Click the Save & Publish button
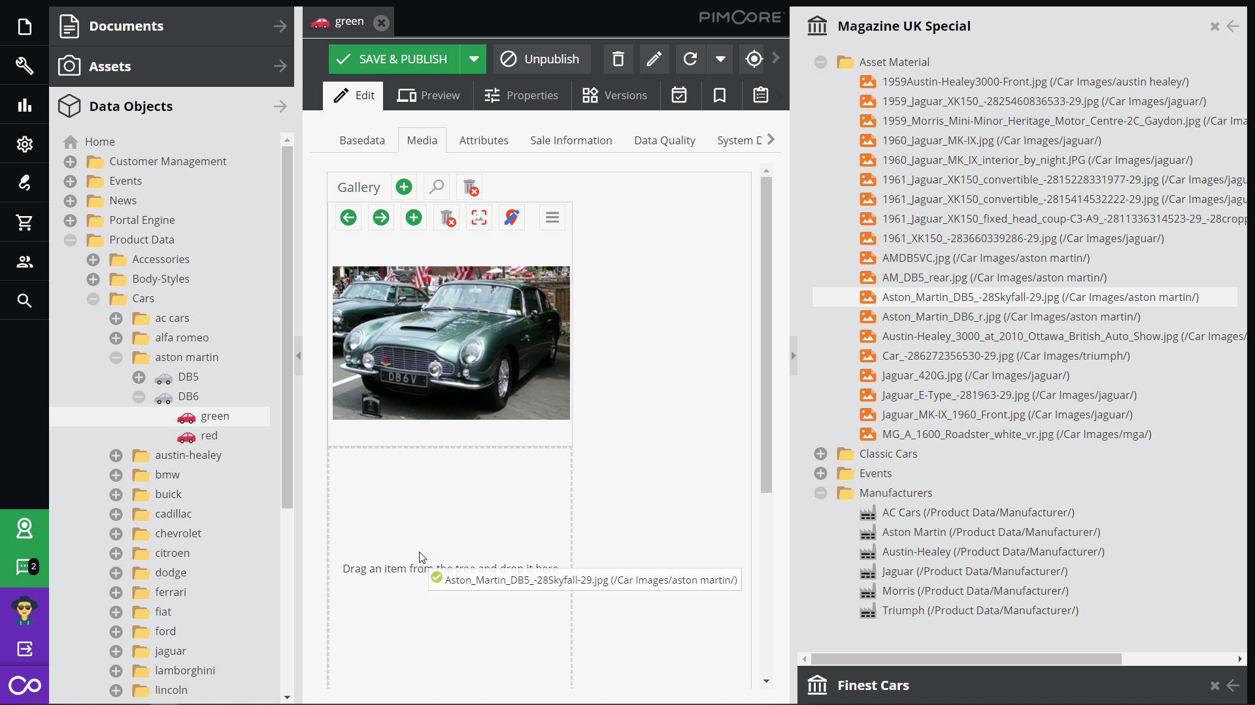 click(x=394, y=59)
